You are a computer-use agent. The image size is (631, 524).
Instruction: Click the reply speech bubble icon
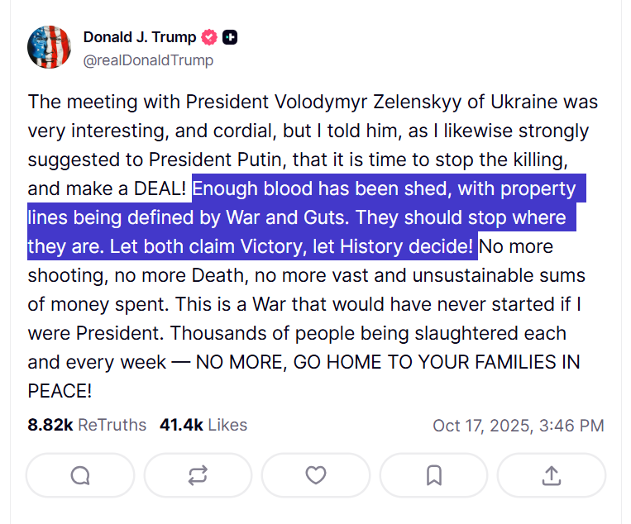(x=79, y=475)
